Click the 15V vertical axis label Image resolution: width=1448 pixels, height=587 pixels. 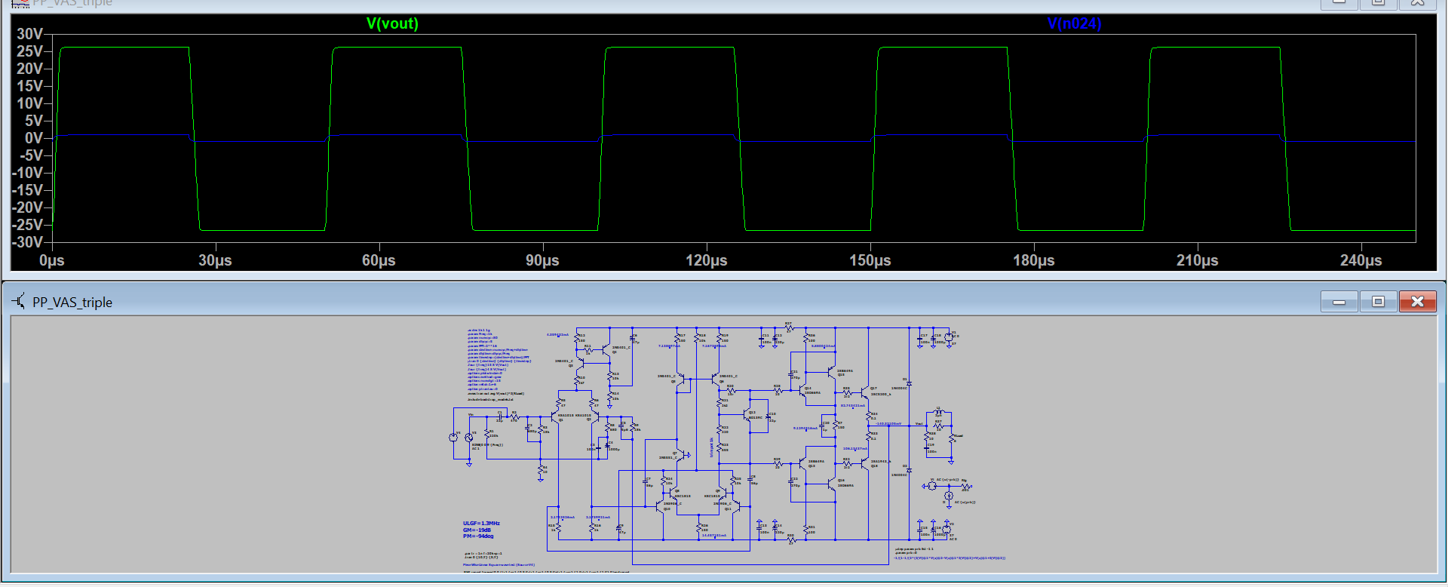29,86
